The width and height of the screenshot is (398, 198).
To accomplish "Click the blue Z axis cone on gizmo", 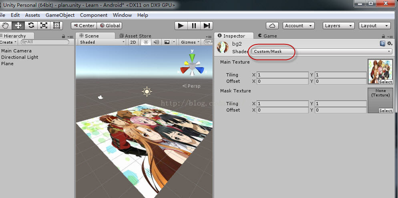I will coord(200,70).
